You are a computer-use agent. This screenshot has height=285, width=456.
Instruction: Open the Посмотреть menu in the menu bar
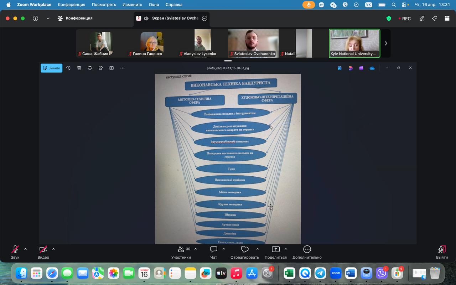coord(104,5)
